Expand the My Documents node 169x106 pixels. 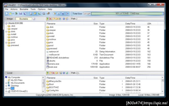6,83
